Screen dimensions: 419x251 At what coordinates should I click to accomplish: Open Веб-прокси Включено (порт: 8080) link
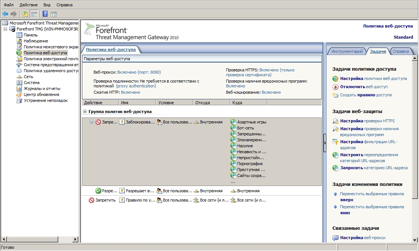coord(139,72)
